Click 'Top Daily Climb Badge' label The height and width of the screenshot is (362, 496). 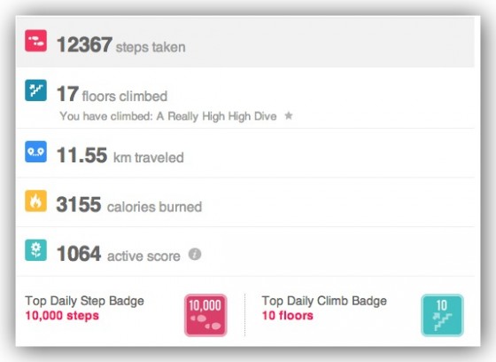pos(324,301)
